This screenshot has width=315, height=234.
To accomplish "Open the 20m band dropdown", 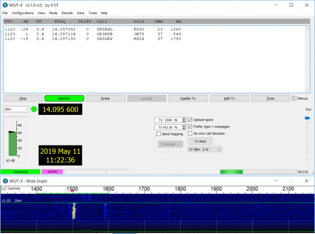I will point(16,109).
